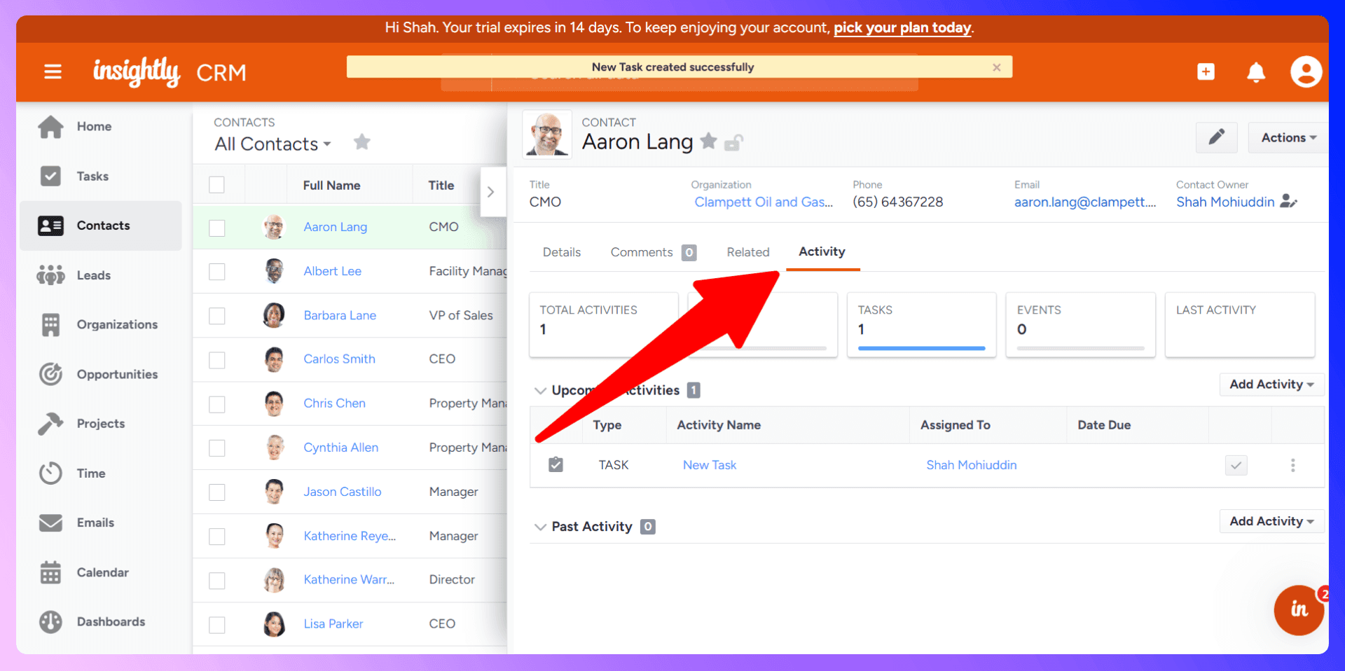The width and height of the screenshot is (1345, 671).
Task: Open the three-dot menu for New Task
Action: point(1293,465)
